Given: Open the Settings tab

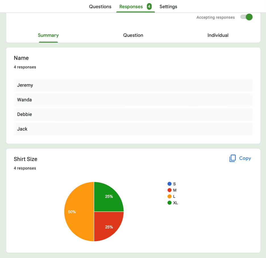Looking at the screenshot, I should [168, 6].
